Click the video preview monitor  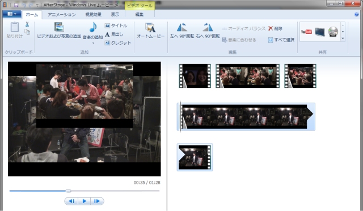coord(85,119)
